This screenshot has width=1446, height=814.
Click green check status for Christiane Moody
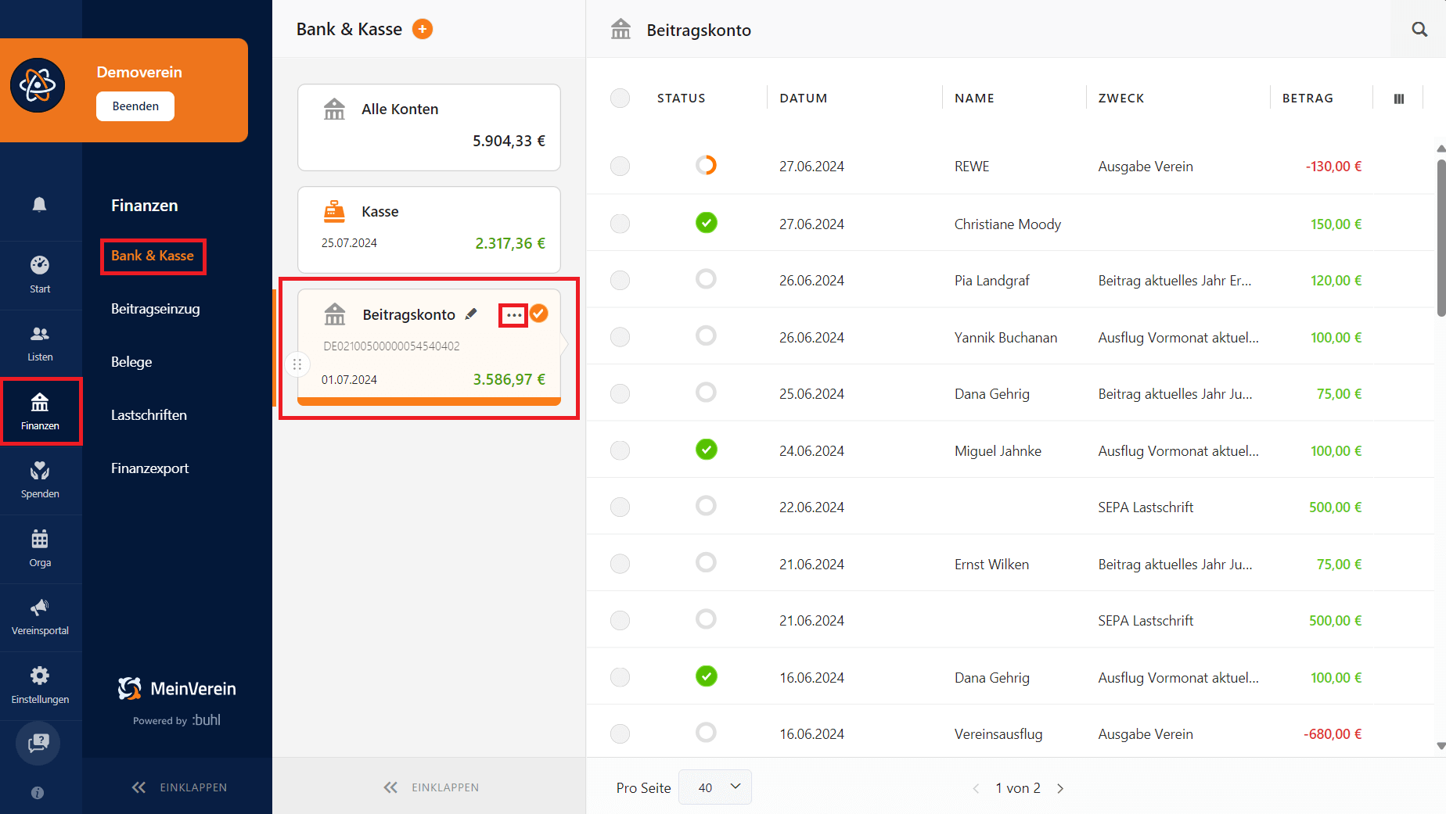coord(706,223)
